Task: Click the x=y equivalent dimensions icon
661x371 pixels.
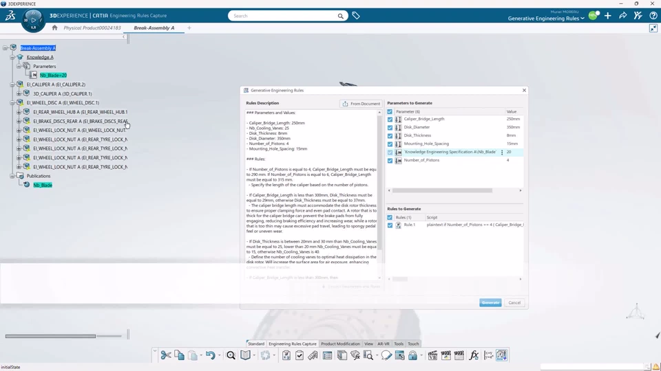Action: [488, 355]
